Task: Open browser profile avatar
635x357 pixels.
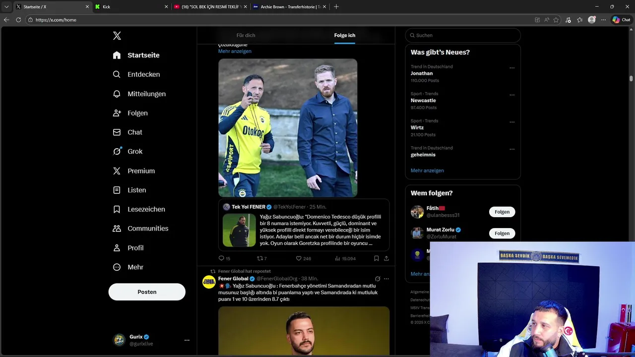Action: point(592,20)
